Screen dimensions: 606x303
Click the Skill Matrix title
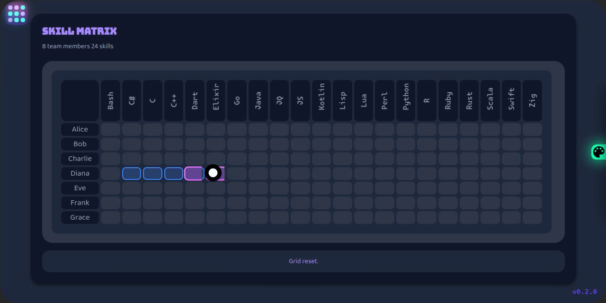click(x=79, y=31)
